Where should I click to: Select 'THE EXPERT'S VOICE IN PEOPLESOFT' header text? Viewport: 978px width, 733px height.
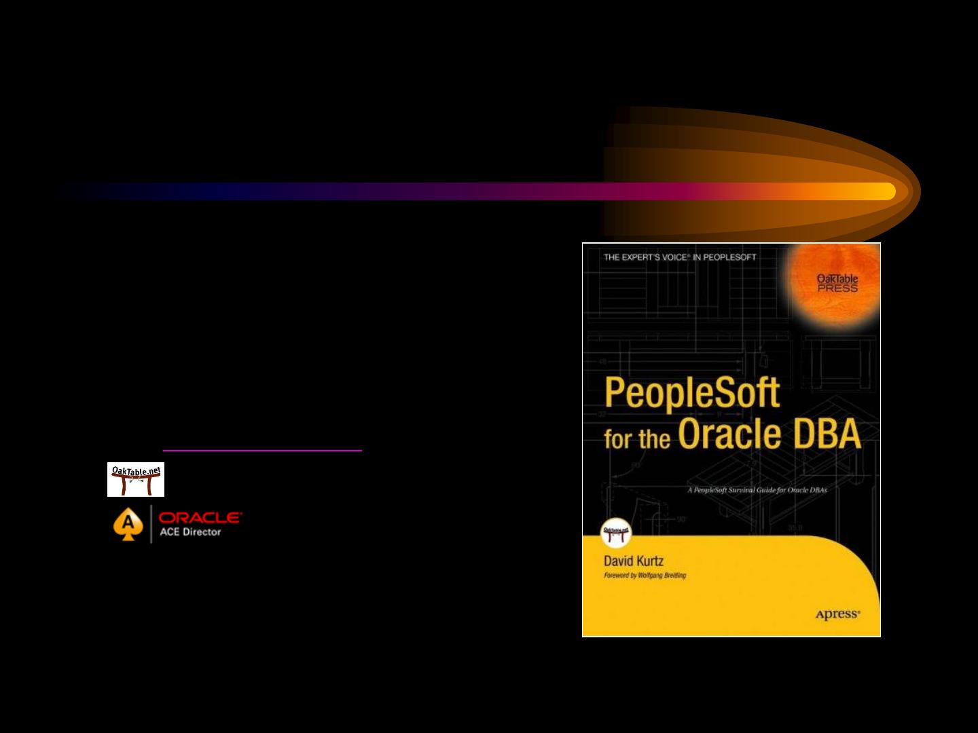(x=680, y=257)
